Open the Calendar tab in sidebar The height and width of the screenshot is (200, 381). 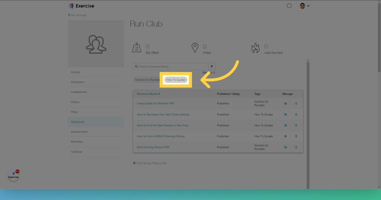point(96,152)
